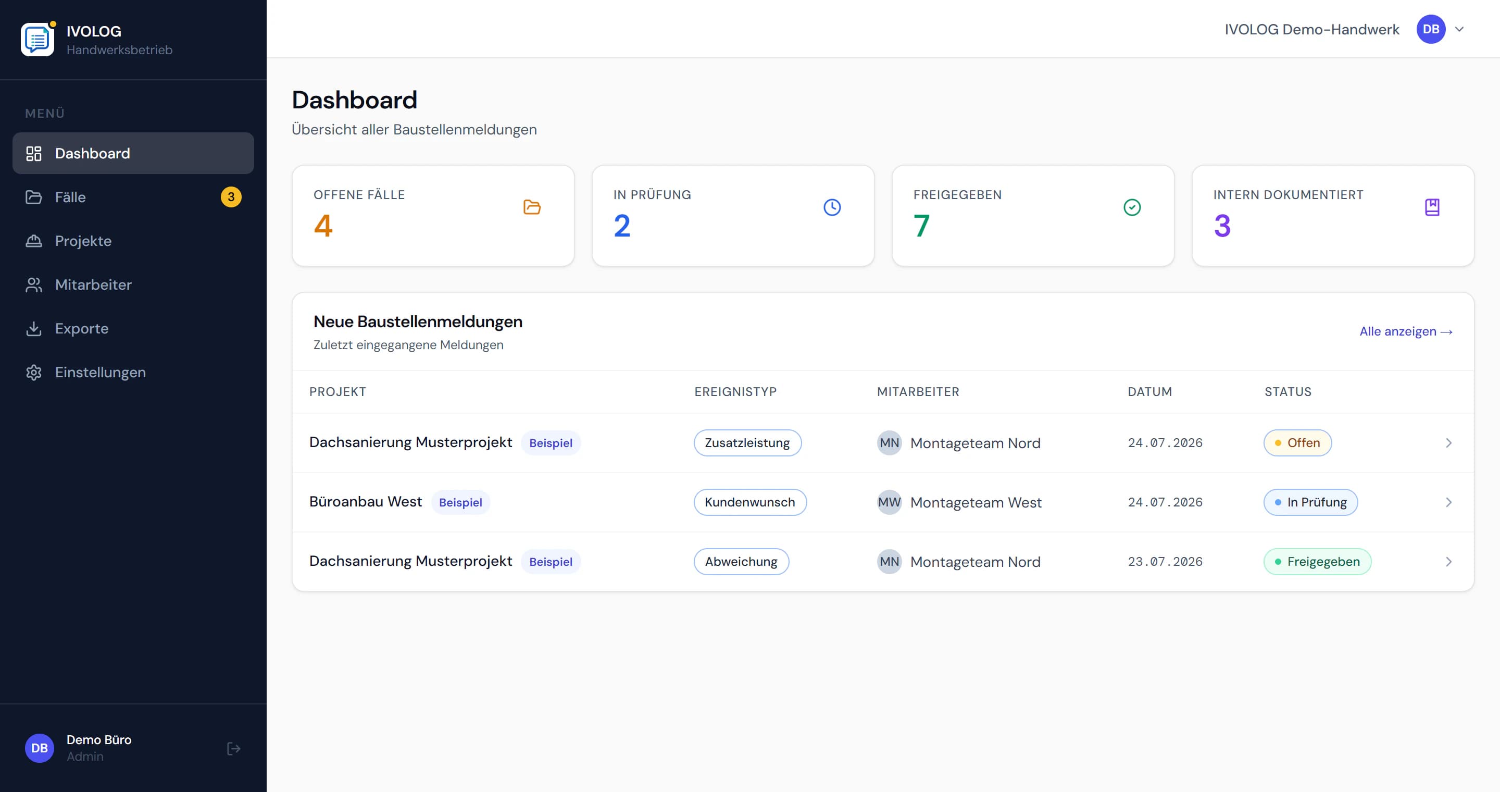Click IVOLOG Demo-Handwerk company name in header
This screenshot has height=792, width=1500.
(1312, 29)
